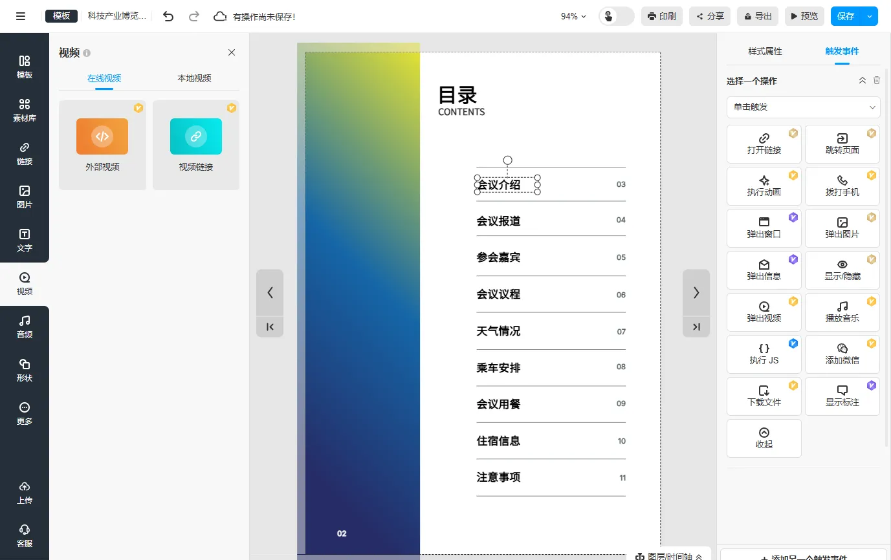891x560 pixels.
Task: Select the 视频 sidebar item
Action: click(x=25, y=284)
